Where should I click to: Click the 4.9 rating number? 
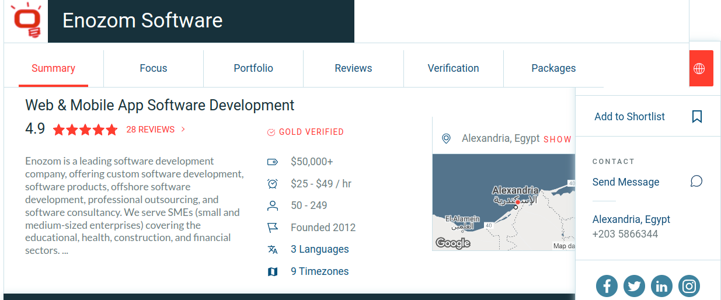[35, 129]
